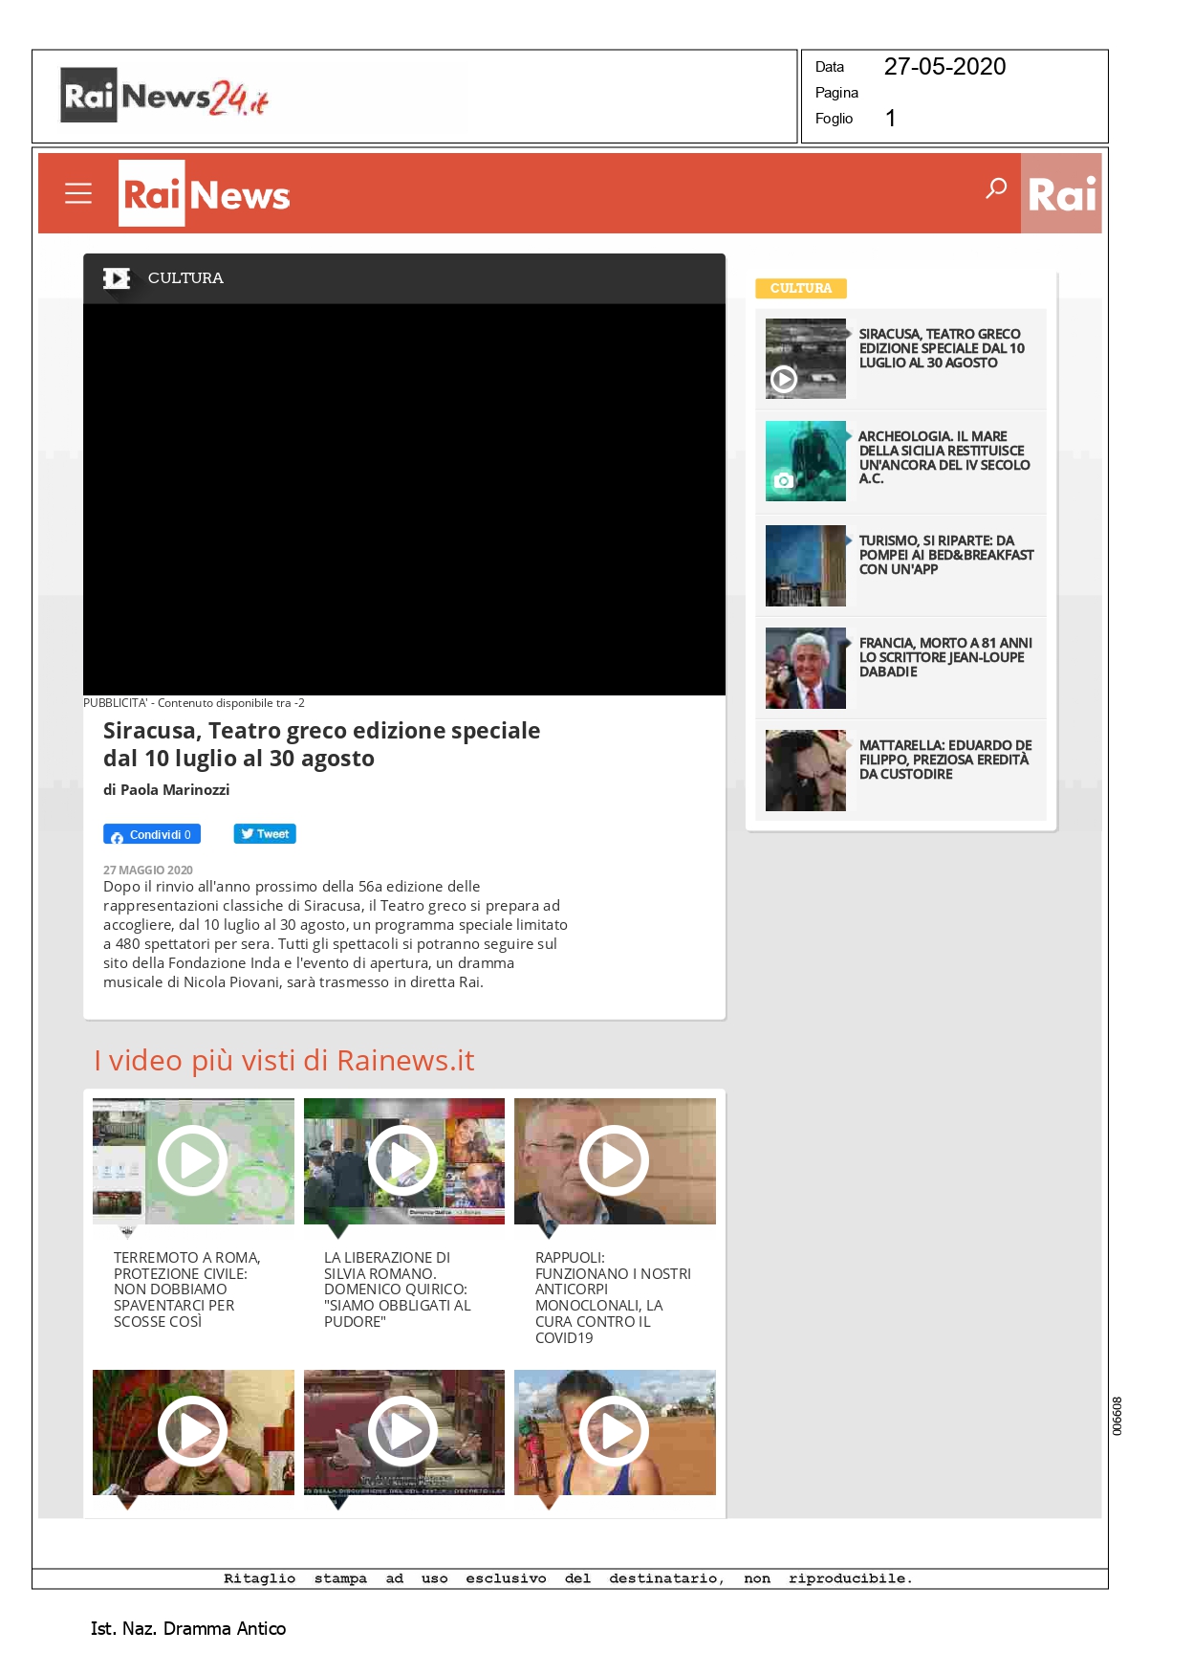Click the date 27 MAGGIO 2020

tap(148, 871)
